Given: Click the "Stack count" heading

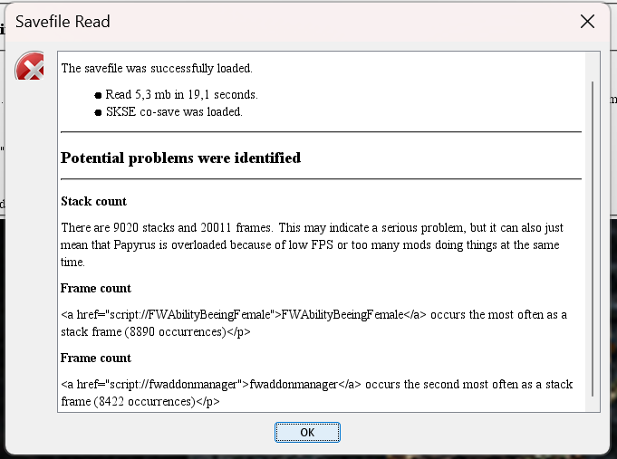Looking at the screenshot, I should [93, 201].
